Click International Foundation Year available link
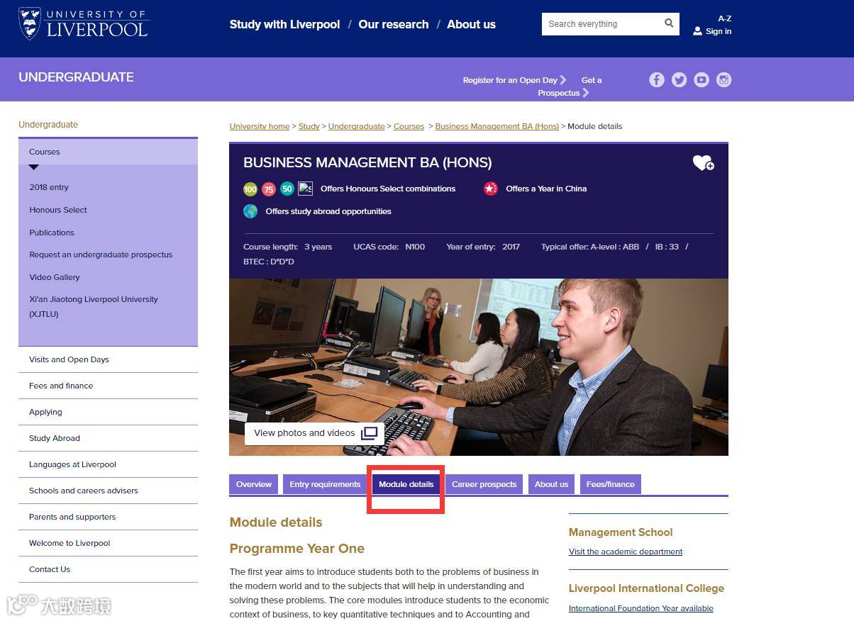This screenshot has width=854, height=621. [640, 608]
